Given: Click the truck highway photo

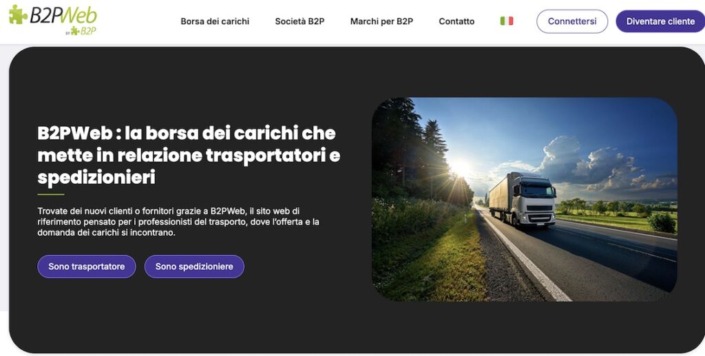Looking at the screenshot, I should coord(524,199).
